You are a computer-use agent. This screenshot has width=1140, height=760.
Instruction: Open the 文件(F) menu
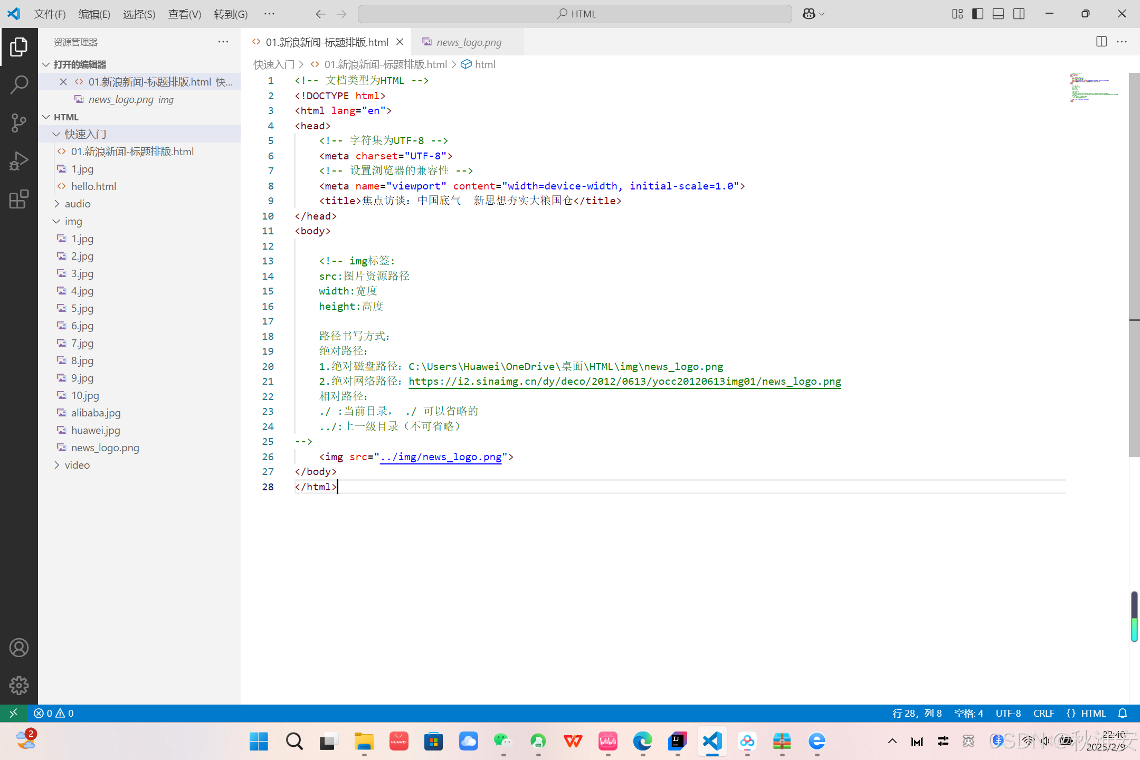(50, 14)
